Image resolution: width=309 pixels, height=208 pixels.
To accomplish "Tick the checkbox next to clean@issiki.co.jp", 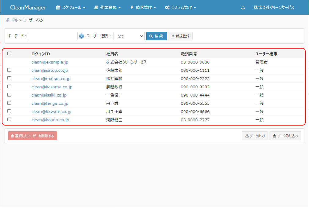I will pyautogui.click(x=9, y=95).
